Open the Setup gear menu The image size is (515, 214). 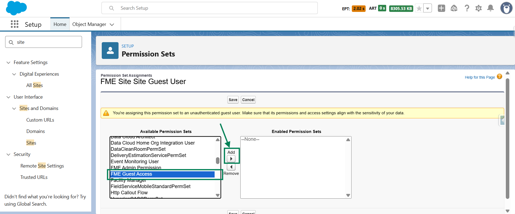pos(478,8)
